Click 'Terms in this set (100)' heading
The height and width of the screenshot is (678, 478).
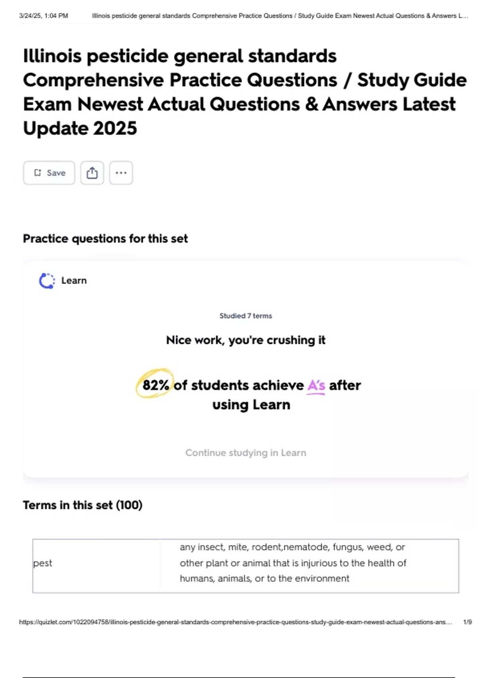tap(82, 505)
